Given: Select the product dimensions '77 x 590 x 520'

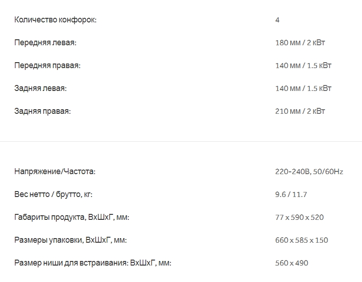Looking at the screenshot, I should (x=299, y=218).
